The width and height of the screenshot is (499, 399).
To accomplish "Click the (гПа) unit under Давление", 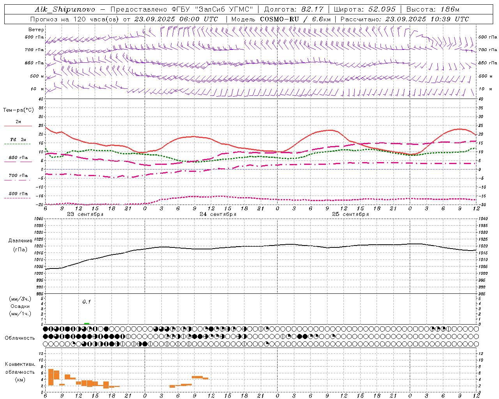I will (x=20, y=250).
